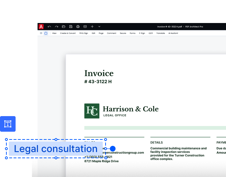Expand the quick access chevron dropdown
226x177 pixels.
99,27
